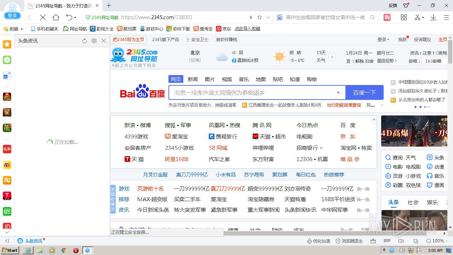Stop loading the page with X button

click(42, 17)
